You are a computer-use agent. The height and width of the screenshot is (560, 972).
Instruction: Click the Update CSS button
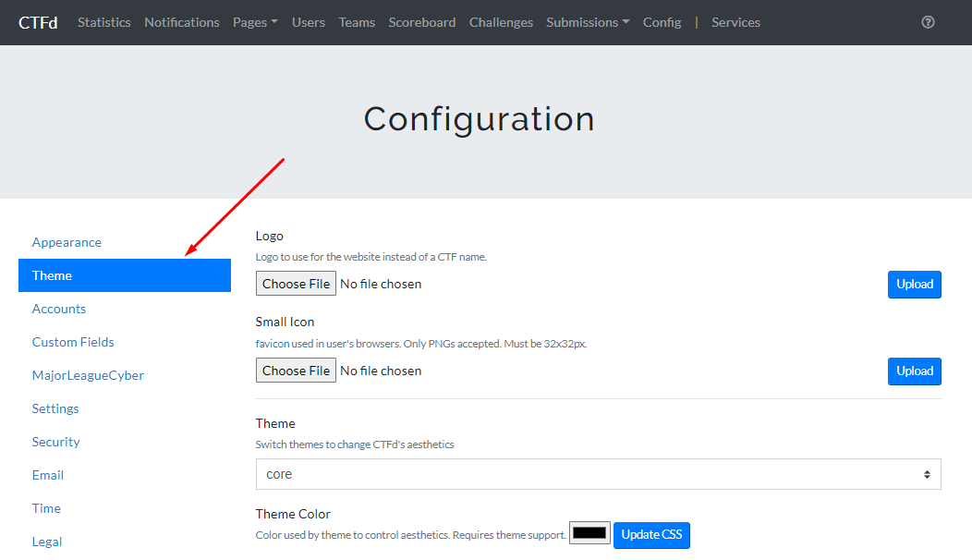point(651,534)
